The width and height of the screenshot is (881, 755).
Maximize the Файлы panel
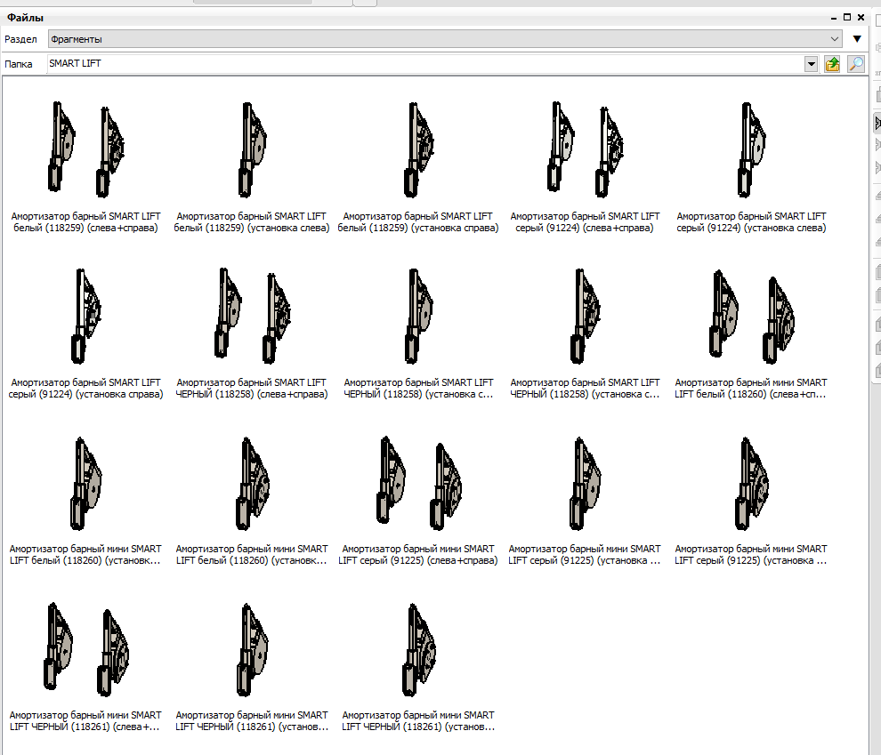[x=847, y=18]
